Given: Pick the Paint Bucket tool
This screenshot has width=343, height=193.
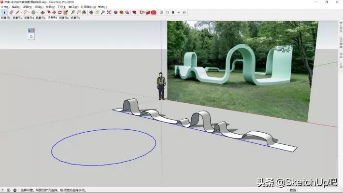Looking at the screenshot, I should pyautogui.click(x=85, y=13).
